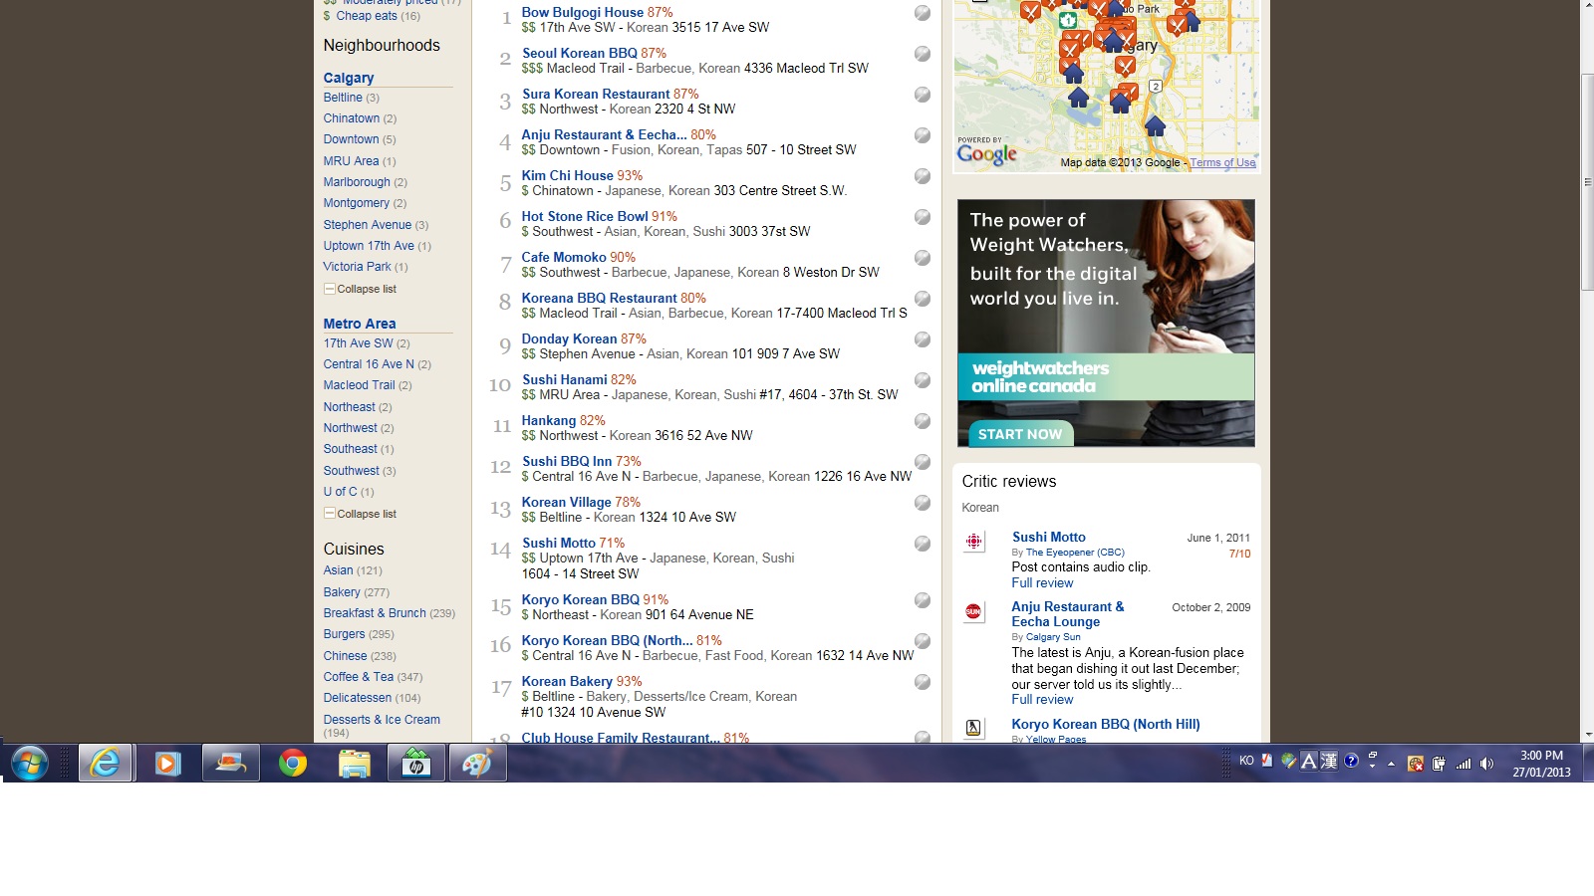The height and width of the screenshot is (896, 1594).
Task: Filter by Chinatown neighbourhood
Action: pos(352,118)
